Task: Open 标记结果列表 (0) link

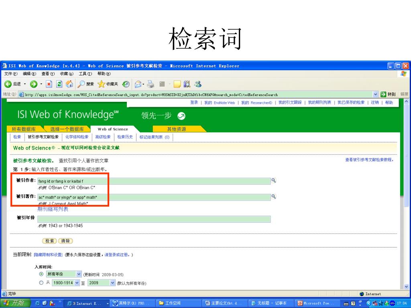Action: point(155,137)
